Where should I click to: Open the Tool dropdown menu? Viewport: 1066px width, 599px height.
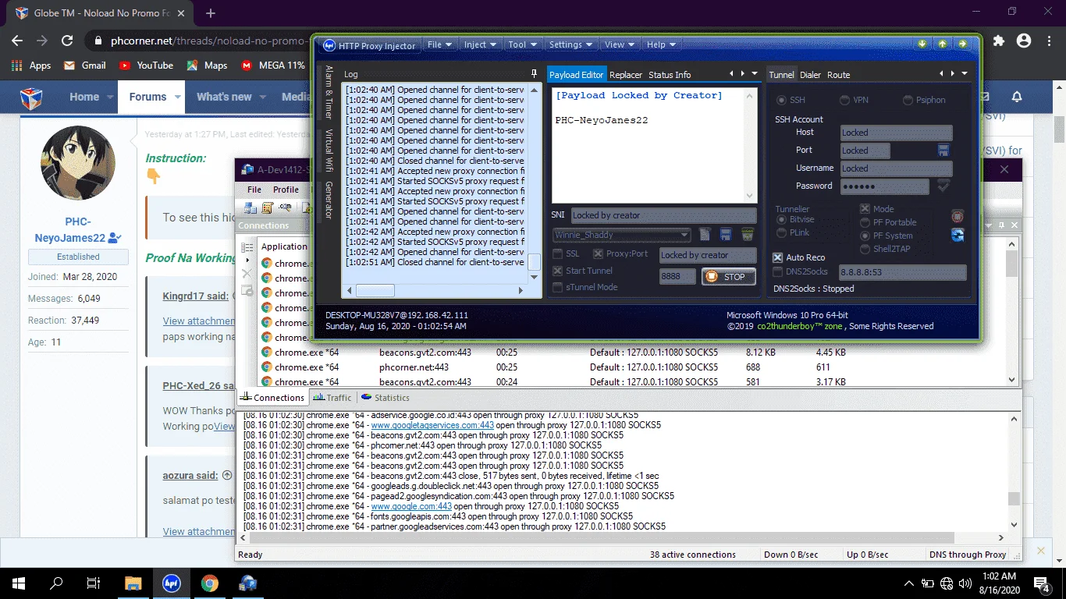[521, 45]
